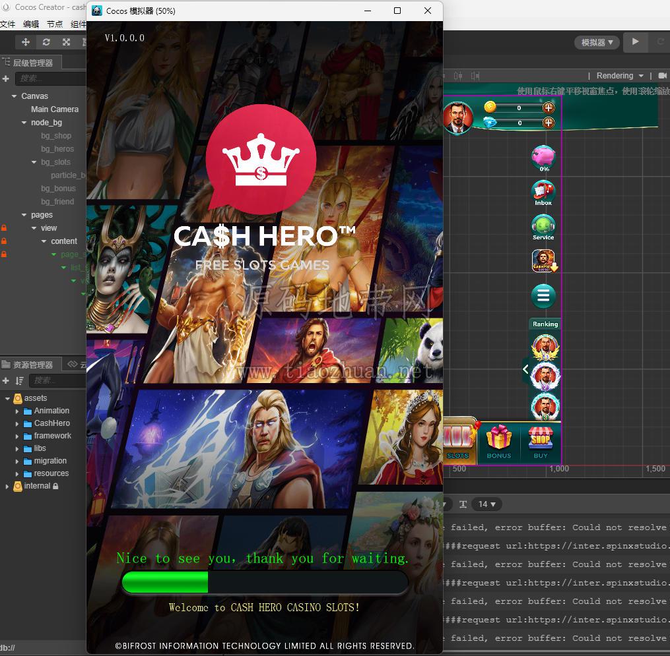
Task: Click the piggy bank icon in scene
Action: pos(543,158)
